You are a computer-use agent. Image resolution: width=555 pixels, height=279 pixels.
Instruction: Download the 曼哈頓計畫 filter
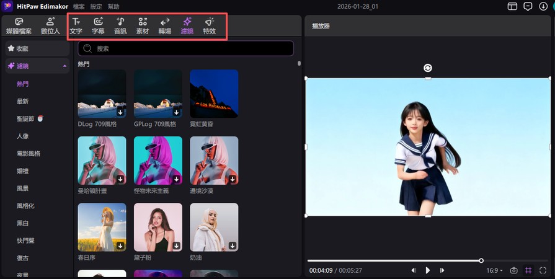[120, 179]
